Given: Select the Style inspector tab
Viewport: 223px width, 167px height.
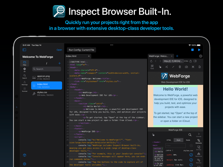Looking at the screenshot, I should pos(179,140).
